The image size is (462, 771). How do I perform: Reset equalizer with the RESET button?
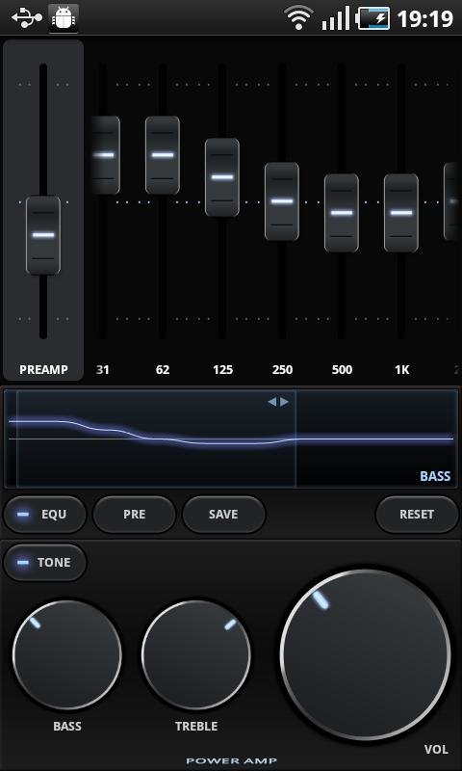[x=417, y=515]
